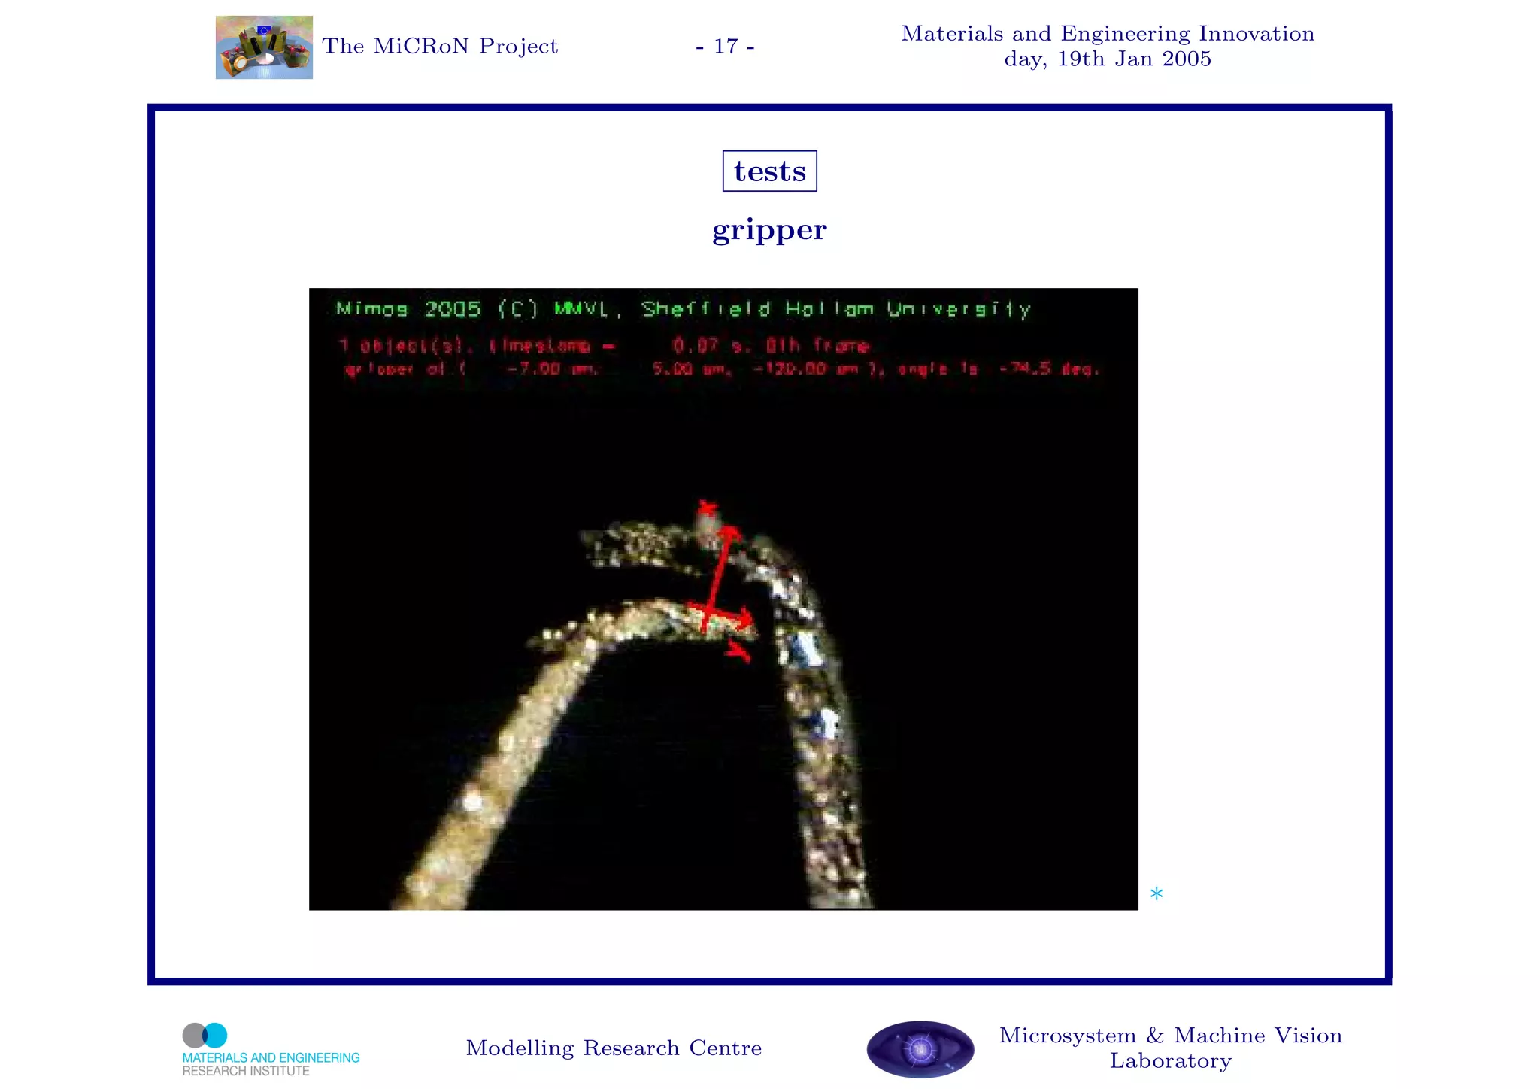Click "The MiCRoN Project" header text
The image size is (1540, 1089).
pyautogui.click(x=440, y=47)
